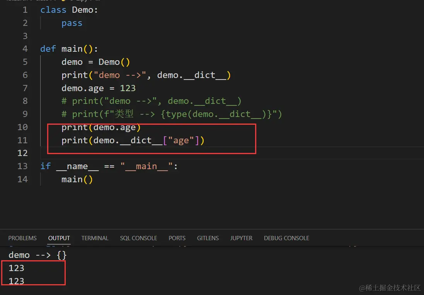Click 'demo.age = 123' statement

coord(99,88)
